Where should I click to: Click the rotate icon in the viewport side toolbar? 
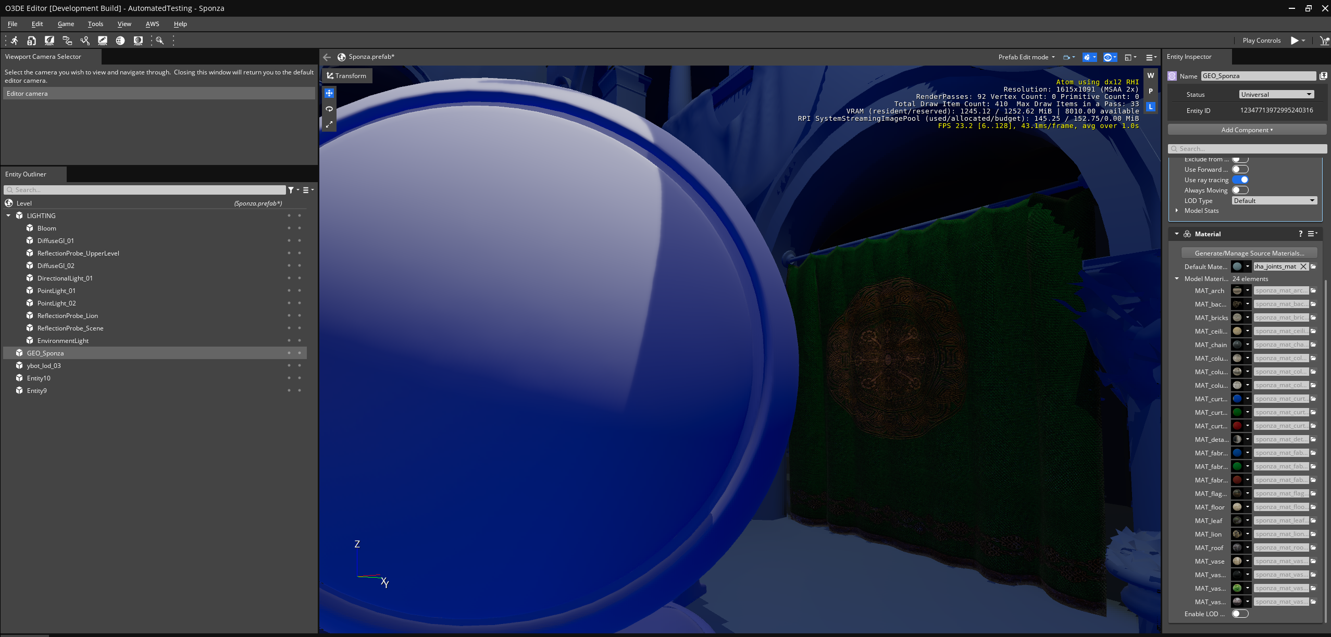[329, 109]
